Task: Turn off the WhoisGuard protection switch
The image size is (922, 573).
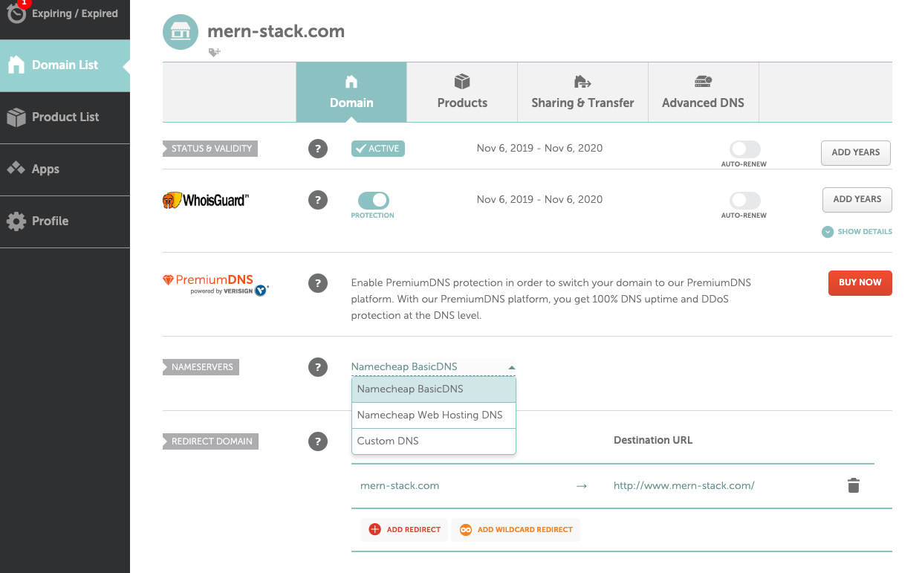Action: pyautogui.click(x=373, y=200)
